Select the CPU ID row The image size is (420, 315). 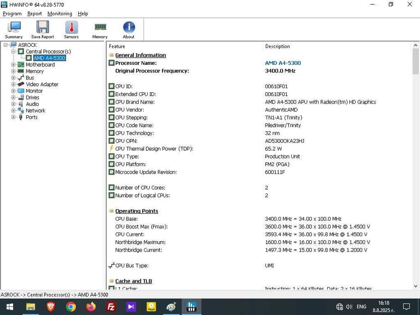coord(259,86)
